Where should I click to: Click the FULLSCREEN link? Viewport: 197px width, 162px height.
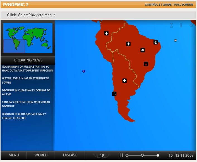pyautogui.click(x=183, y=5)
